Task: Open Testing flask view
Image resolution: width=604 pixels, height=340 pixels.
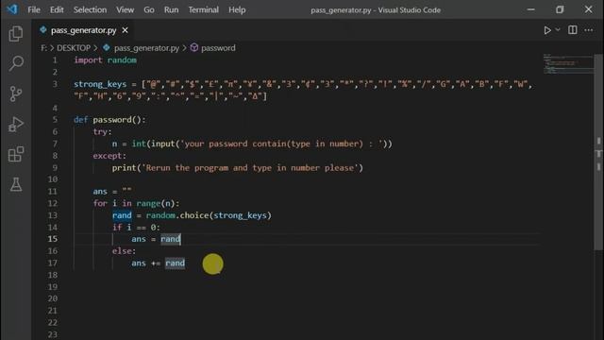Action: click(16, 184)
